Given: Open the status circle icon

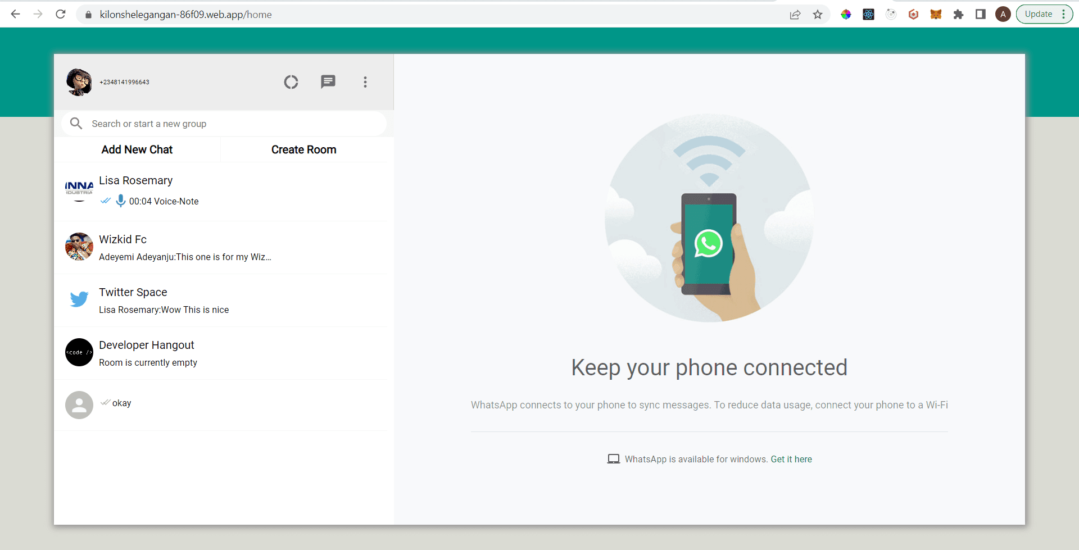Looking at the screenshot, I should click(x=291, y=82).
